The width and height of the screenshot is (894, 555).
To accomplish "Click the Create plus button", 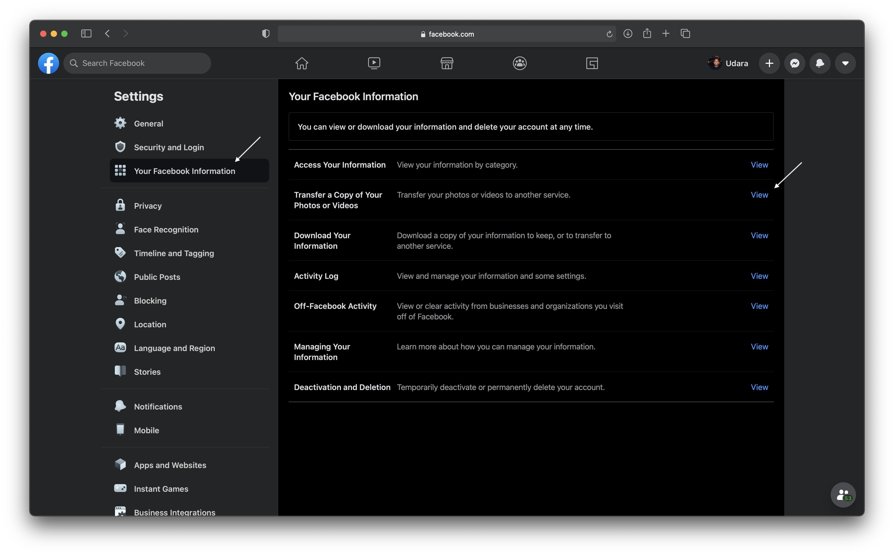I will (x=769, y=63).
